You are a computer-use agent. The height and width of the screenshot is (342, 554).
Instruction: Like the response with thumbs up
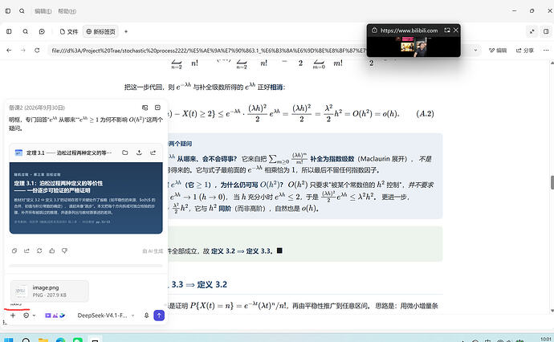click(x=52, y=250)
